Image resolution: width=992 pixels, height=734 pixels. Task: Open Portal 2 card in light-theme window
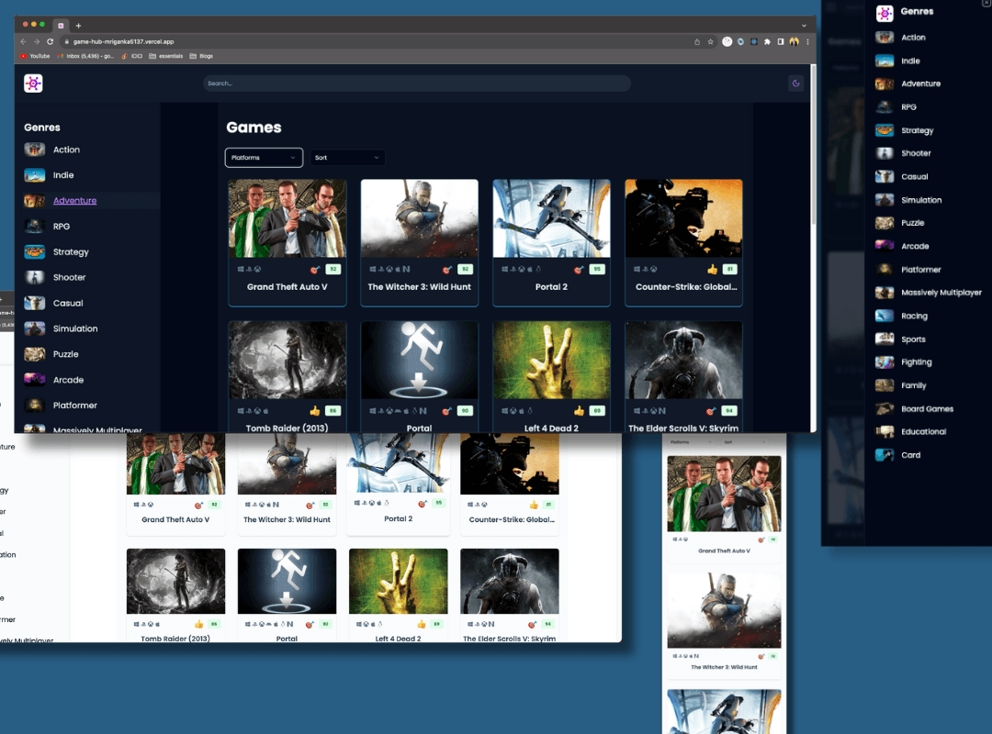pos(398,484)
